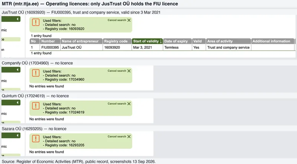Cancel search for registry code 16093920
This screenshot has width=297, height=164.
coord(119,20)
